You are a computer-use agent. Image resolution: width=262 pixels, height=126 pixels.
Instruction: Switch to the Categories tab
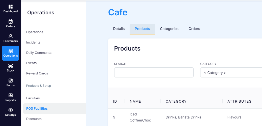tap(169, 29)
